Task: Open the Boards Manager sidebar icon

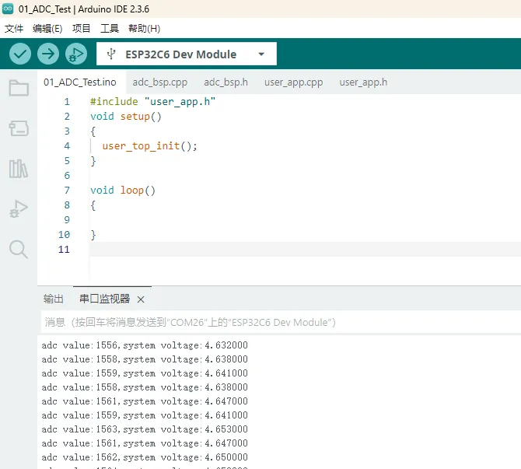Action: click(x=19, y=128)
